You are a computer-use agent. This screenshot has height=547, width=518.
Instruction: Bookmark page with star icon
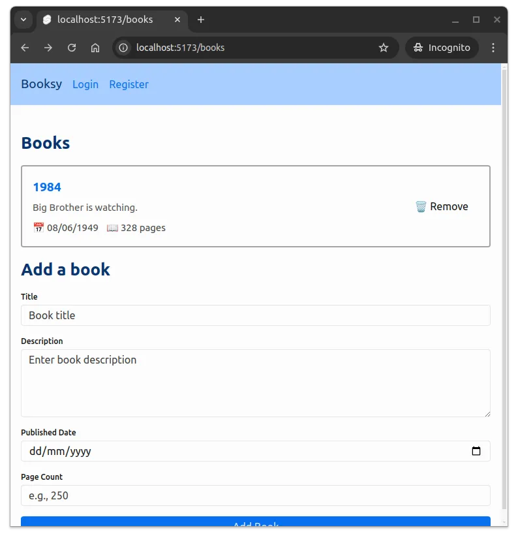click(384, 48)
